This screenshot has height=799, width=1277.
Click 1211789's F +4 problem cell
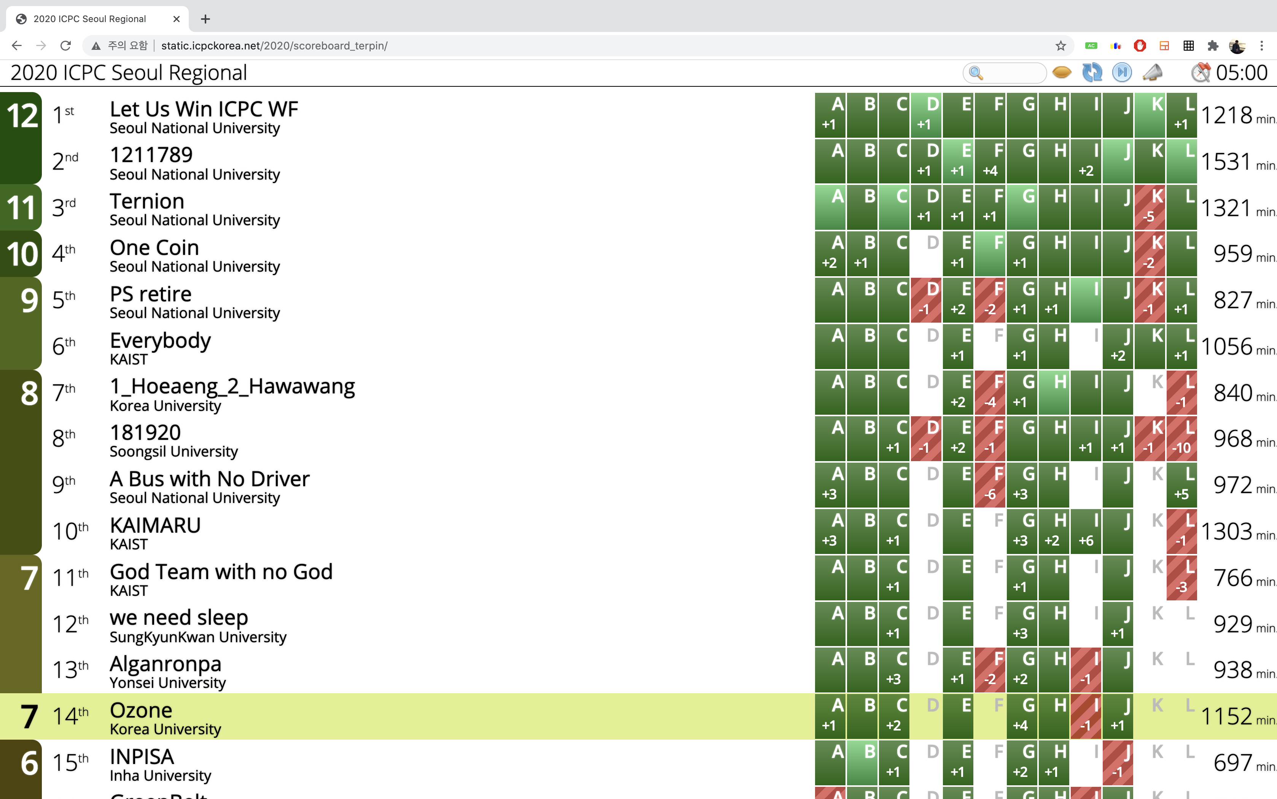click(x=990, y=161)
